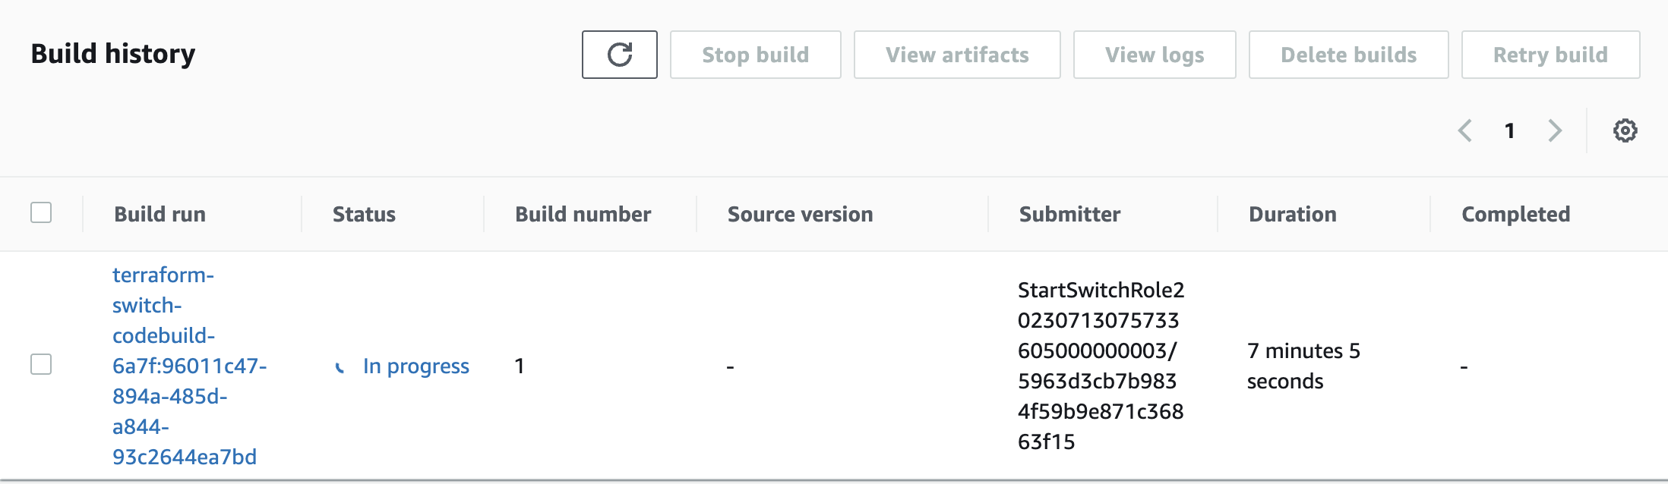Click Delete builds button
This screenshot has width=1668, height=484.
tap(1348, 55)
